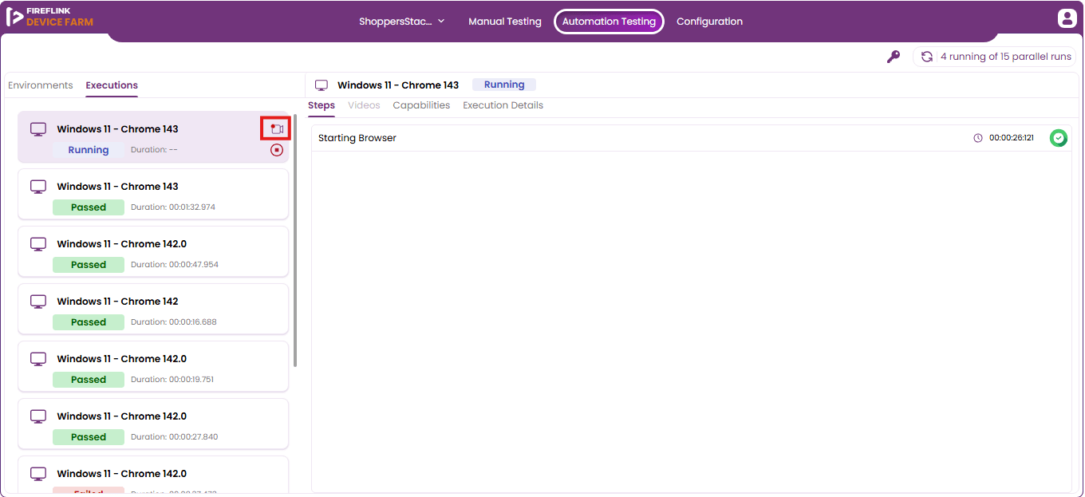Click the refresh icon beside parallel runs count
Screen dimensions: 1085x497
pos(926,57)
